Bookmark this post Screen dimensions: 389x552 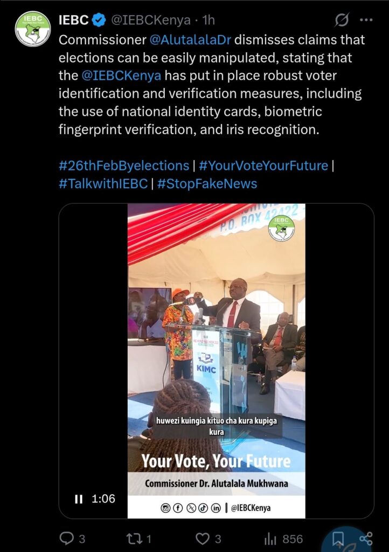click(x=338, y=539)
